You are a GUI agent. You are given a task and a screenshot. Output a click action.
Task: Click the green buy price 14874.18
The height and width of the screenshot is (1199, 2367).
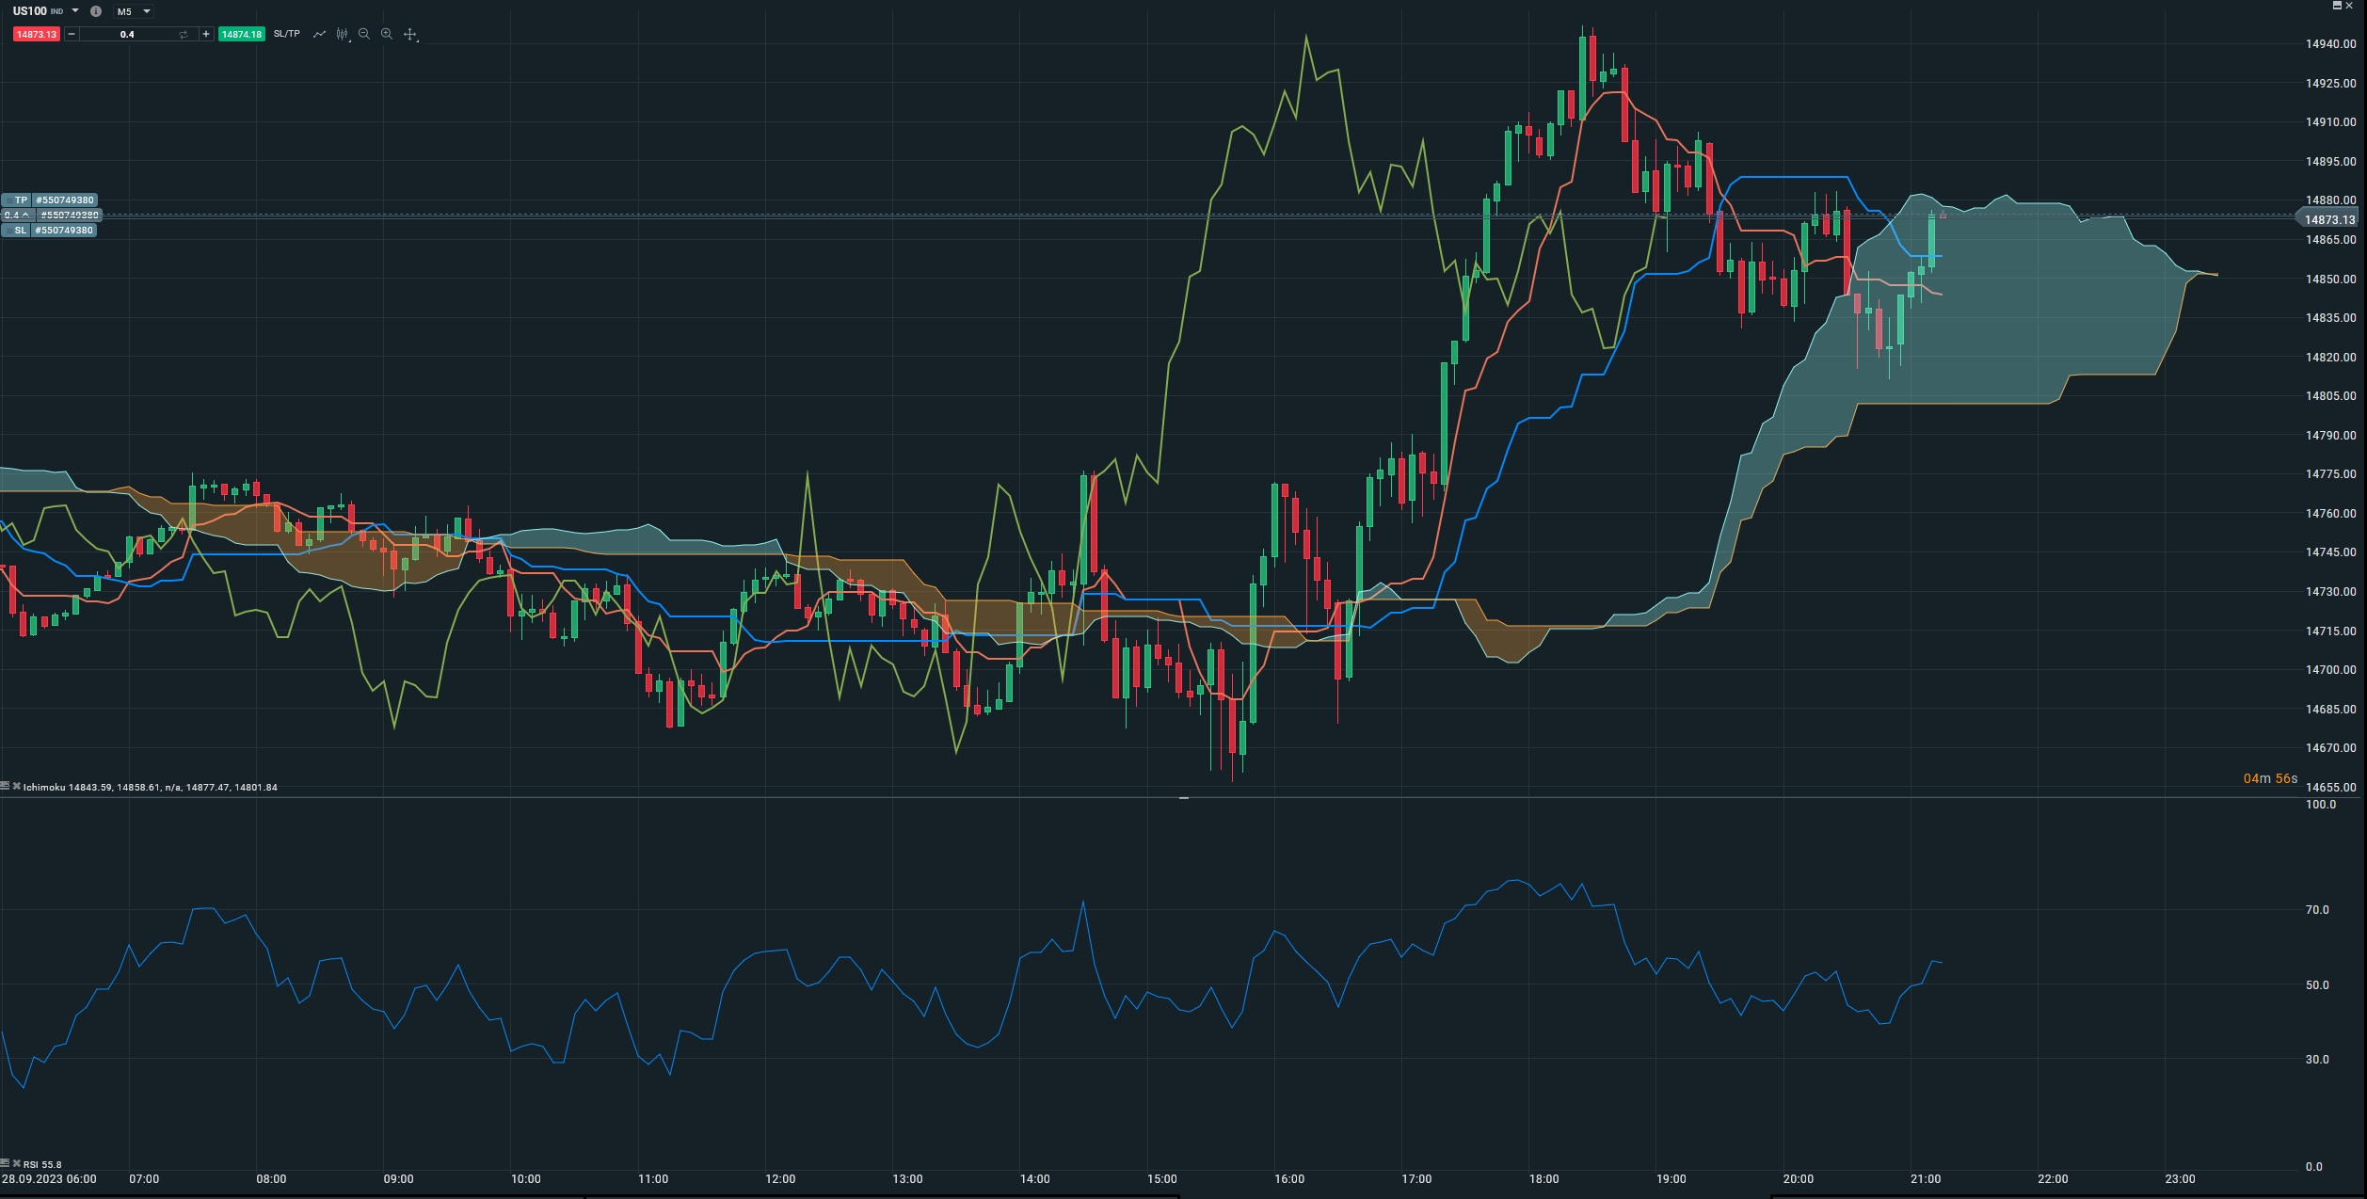[241, 34]
